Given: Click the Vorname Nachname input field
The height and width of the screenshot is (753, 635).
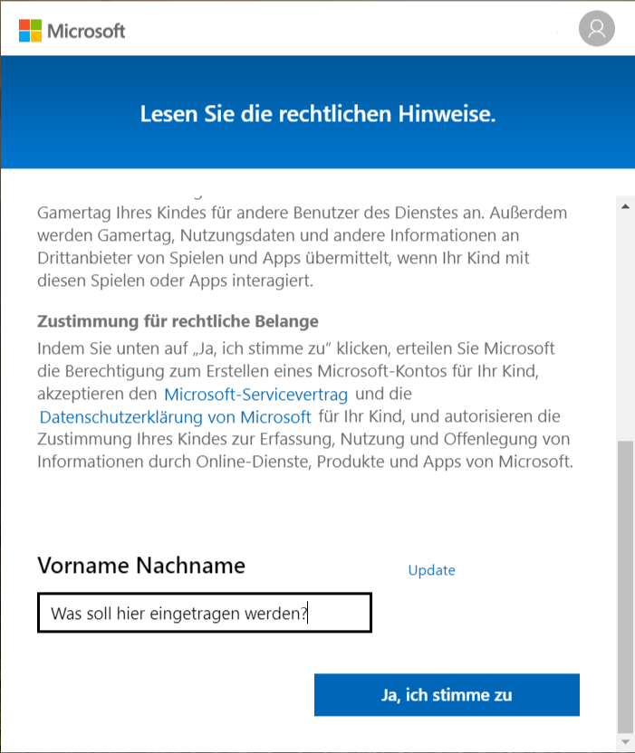Looking at the screenshot, I should [x=205, y=613].
